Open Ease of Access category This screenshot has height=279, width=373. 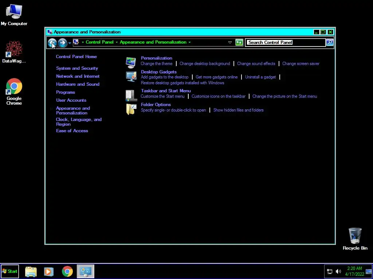(72, 131)
